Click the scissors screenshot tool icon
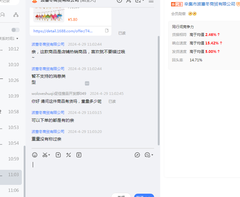Viewport: 240px width, 197px height. coord(45,155)
